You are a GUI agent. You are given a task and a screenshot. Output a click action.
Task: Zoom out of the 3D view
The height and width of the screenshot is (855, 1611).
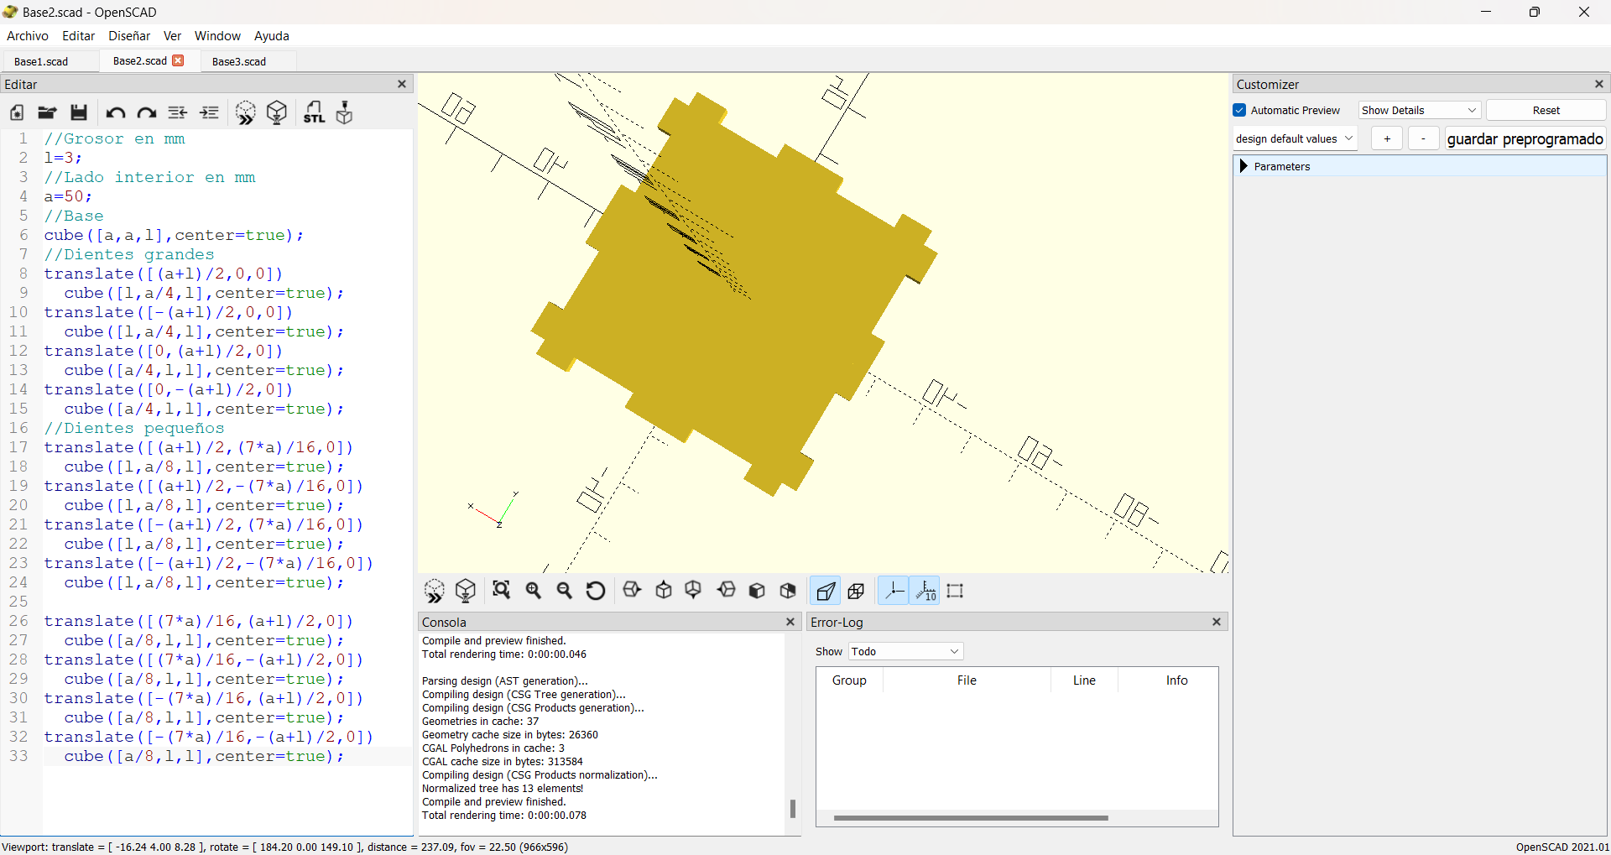coord(565,591)
